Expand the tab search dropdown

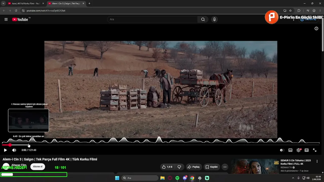click(x=3, y=4)
